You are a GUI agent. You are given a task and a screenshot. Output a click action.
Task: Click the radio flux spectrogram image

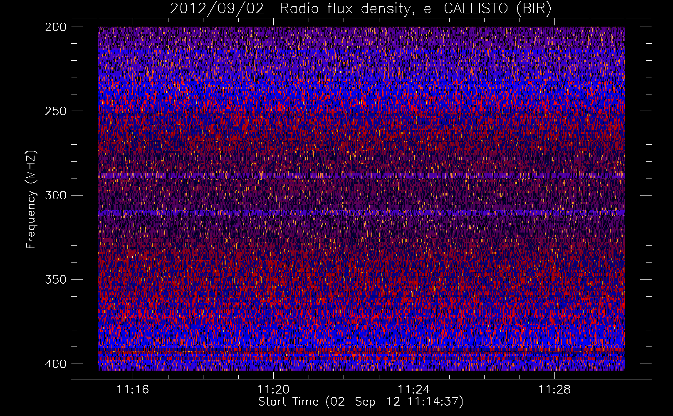(x=361, y=198)
